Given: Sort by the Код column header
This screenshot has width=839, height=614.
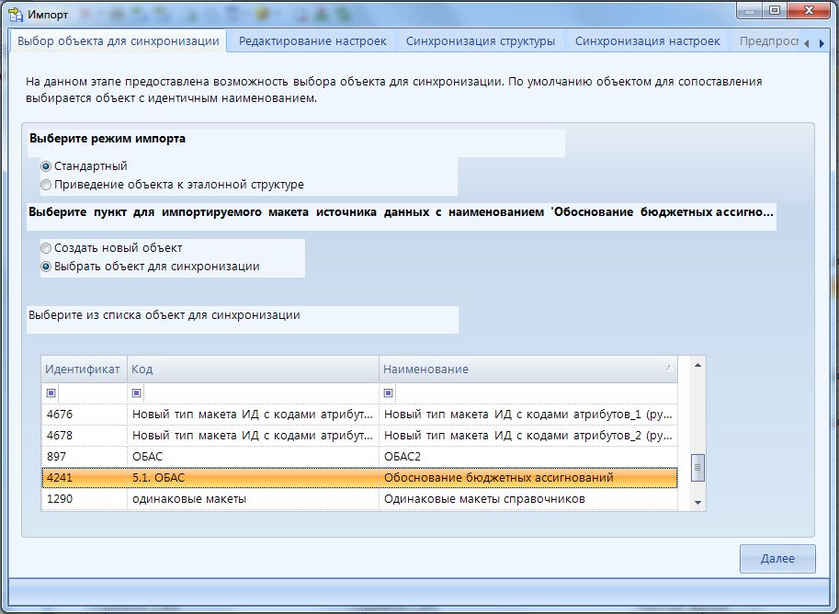Looking at the screenshot, I should [x=253, y=369].
